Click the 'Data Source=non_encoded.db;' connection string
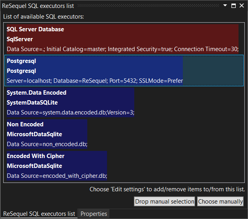This screenshot has width=248, height=219. click(x=47, y=144)
